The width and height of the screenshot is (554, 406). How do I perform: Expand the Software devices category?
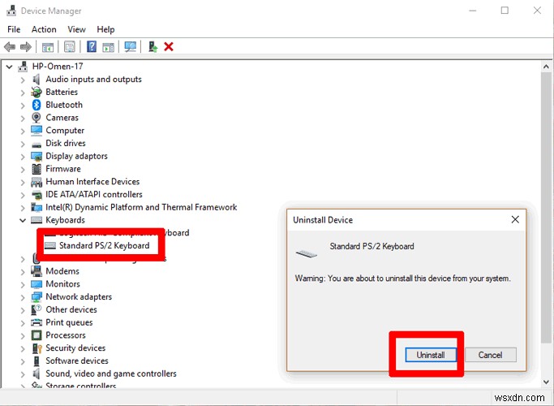coord(23,361)
